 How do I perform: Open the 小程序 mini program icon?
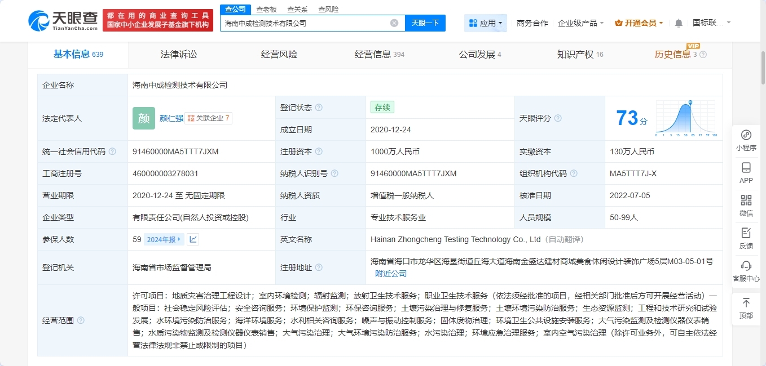pyautogui.click(x=746, y=136)
